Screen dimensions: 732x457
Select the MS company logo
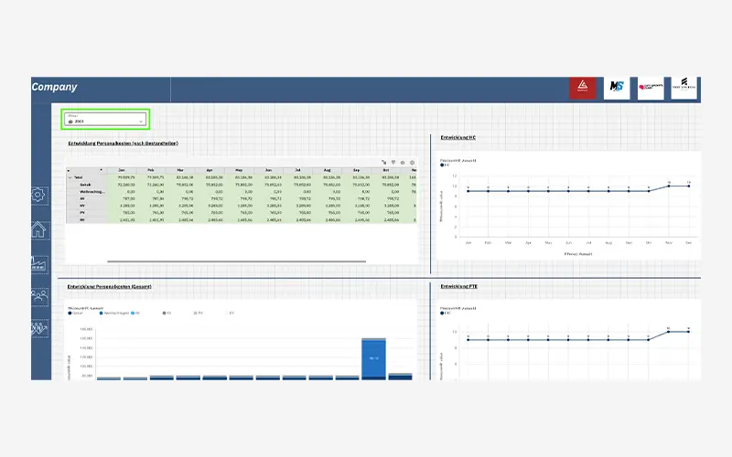click(x=614, y=88)
